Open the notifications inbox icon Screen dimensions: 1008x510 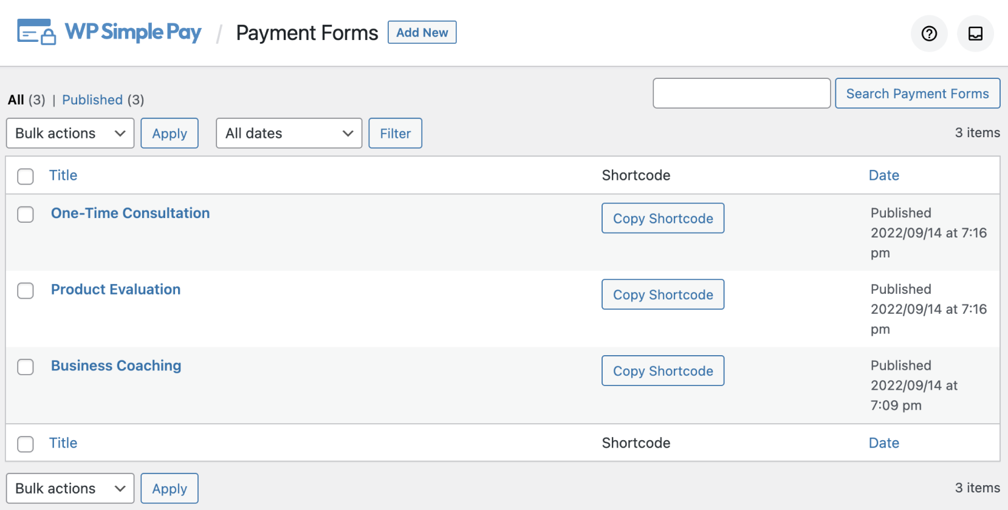pos(975,33)
